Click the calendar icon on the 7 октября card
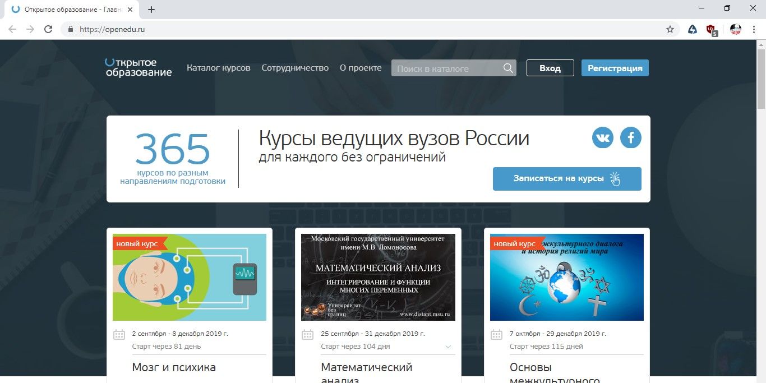Image resolution: width=766 pixels, height=383 pixels. [496, 335]
